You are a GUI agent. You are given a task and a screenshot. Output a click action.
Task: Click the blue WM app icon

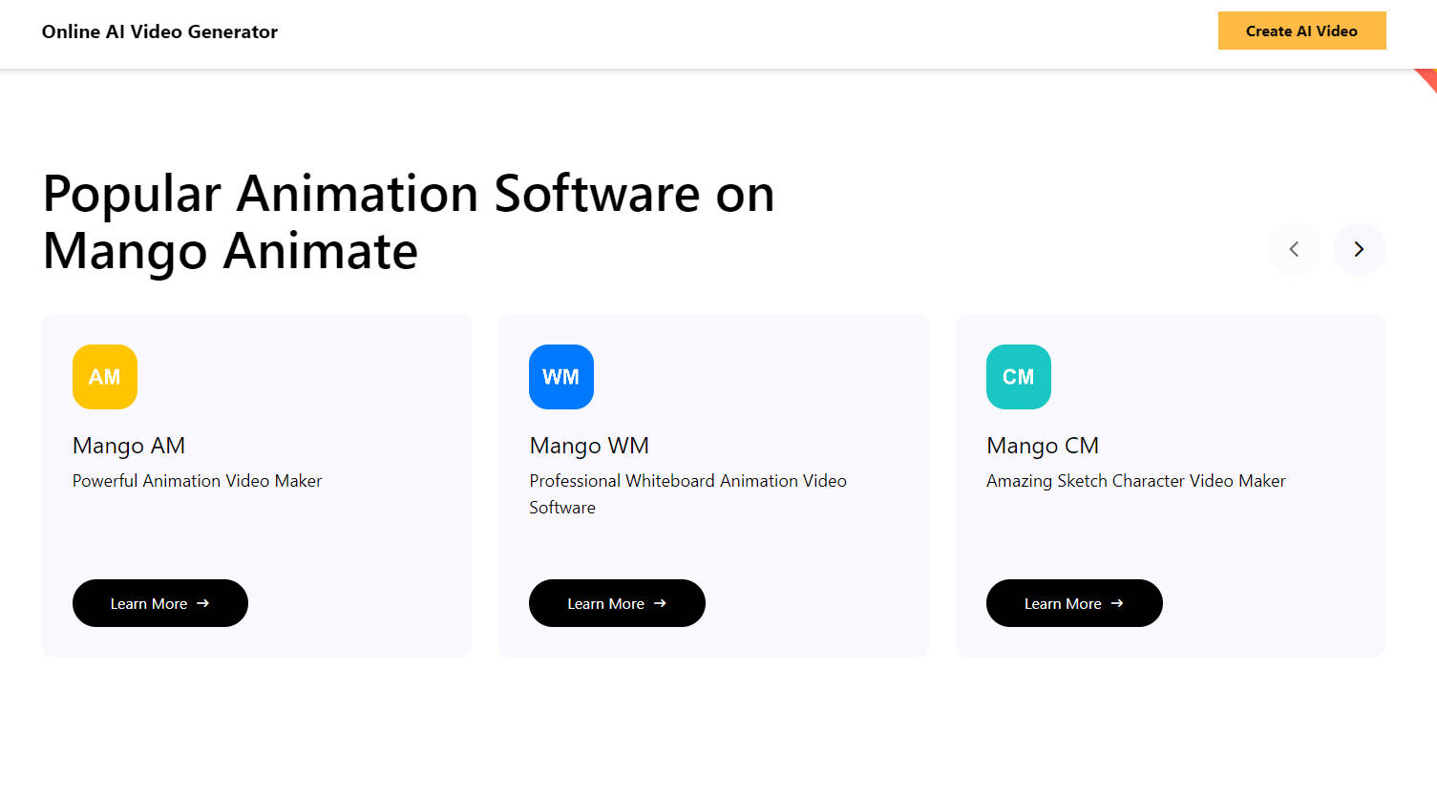[561, 377]
